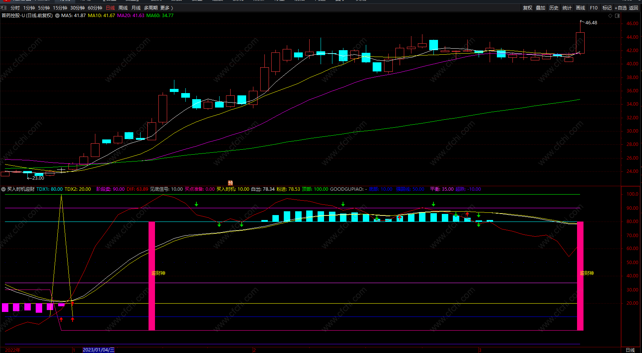Click the MA60: 34.77 label

click(160, 16)
